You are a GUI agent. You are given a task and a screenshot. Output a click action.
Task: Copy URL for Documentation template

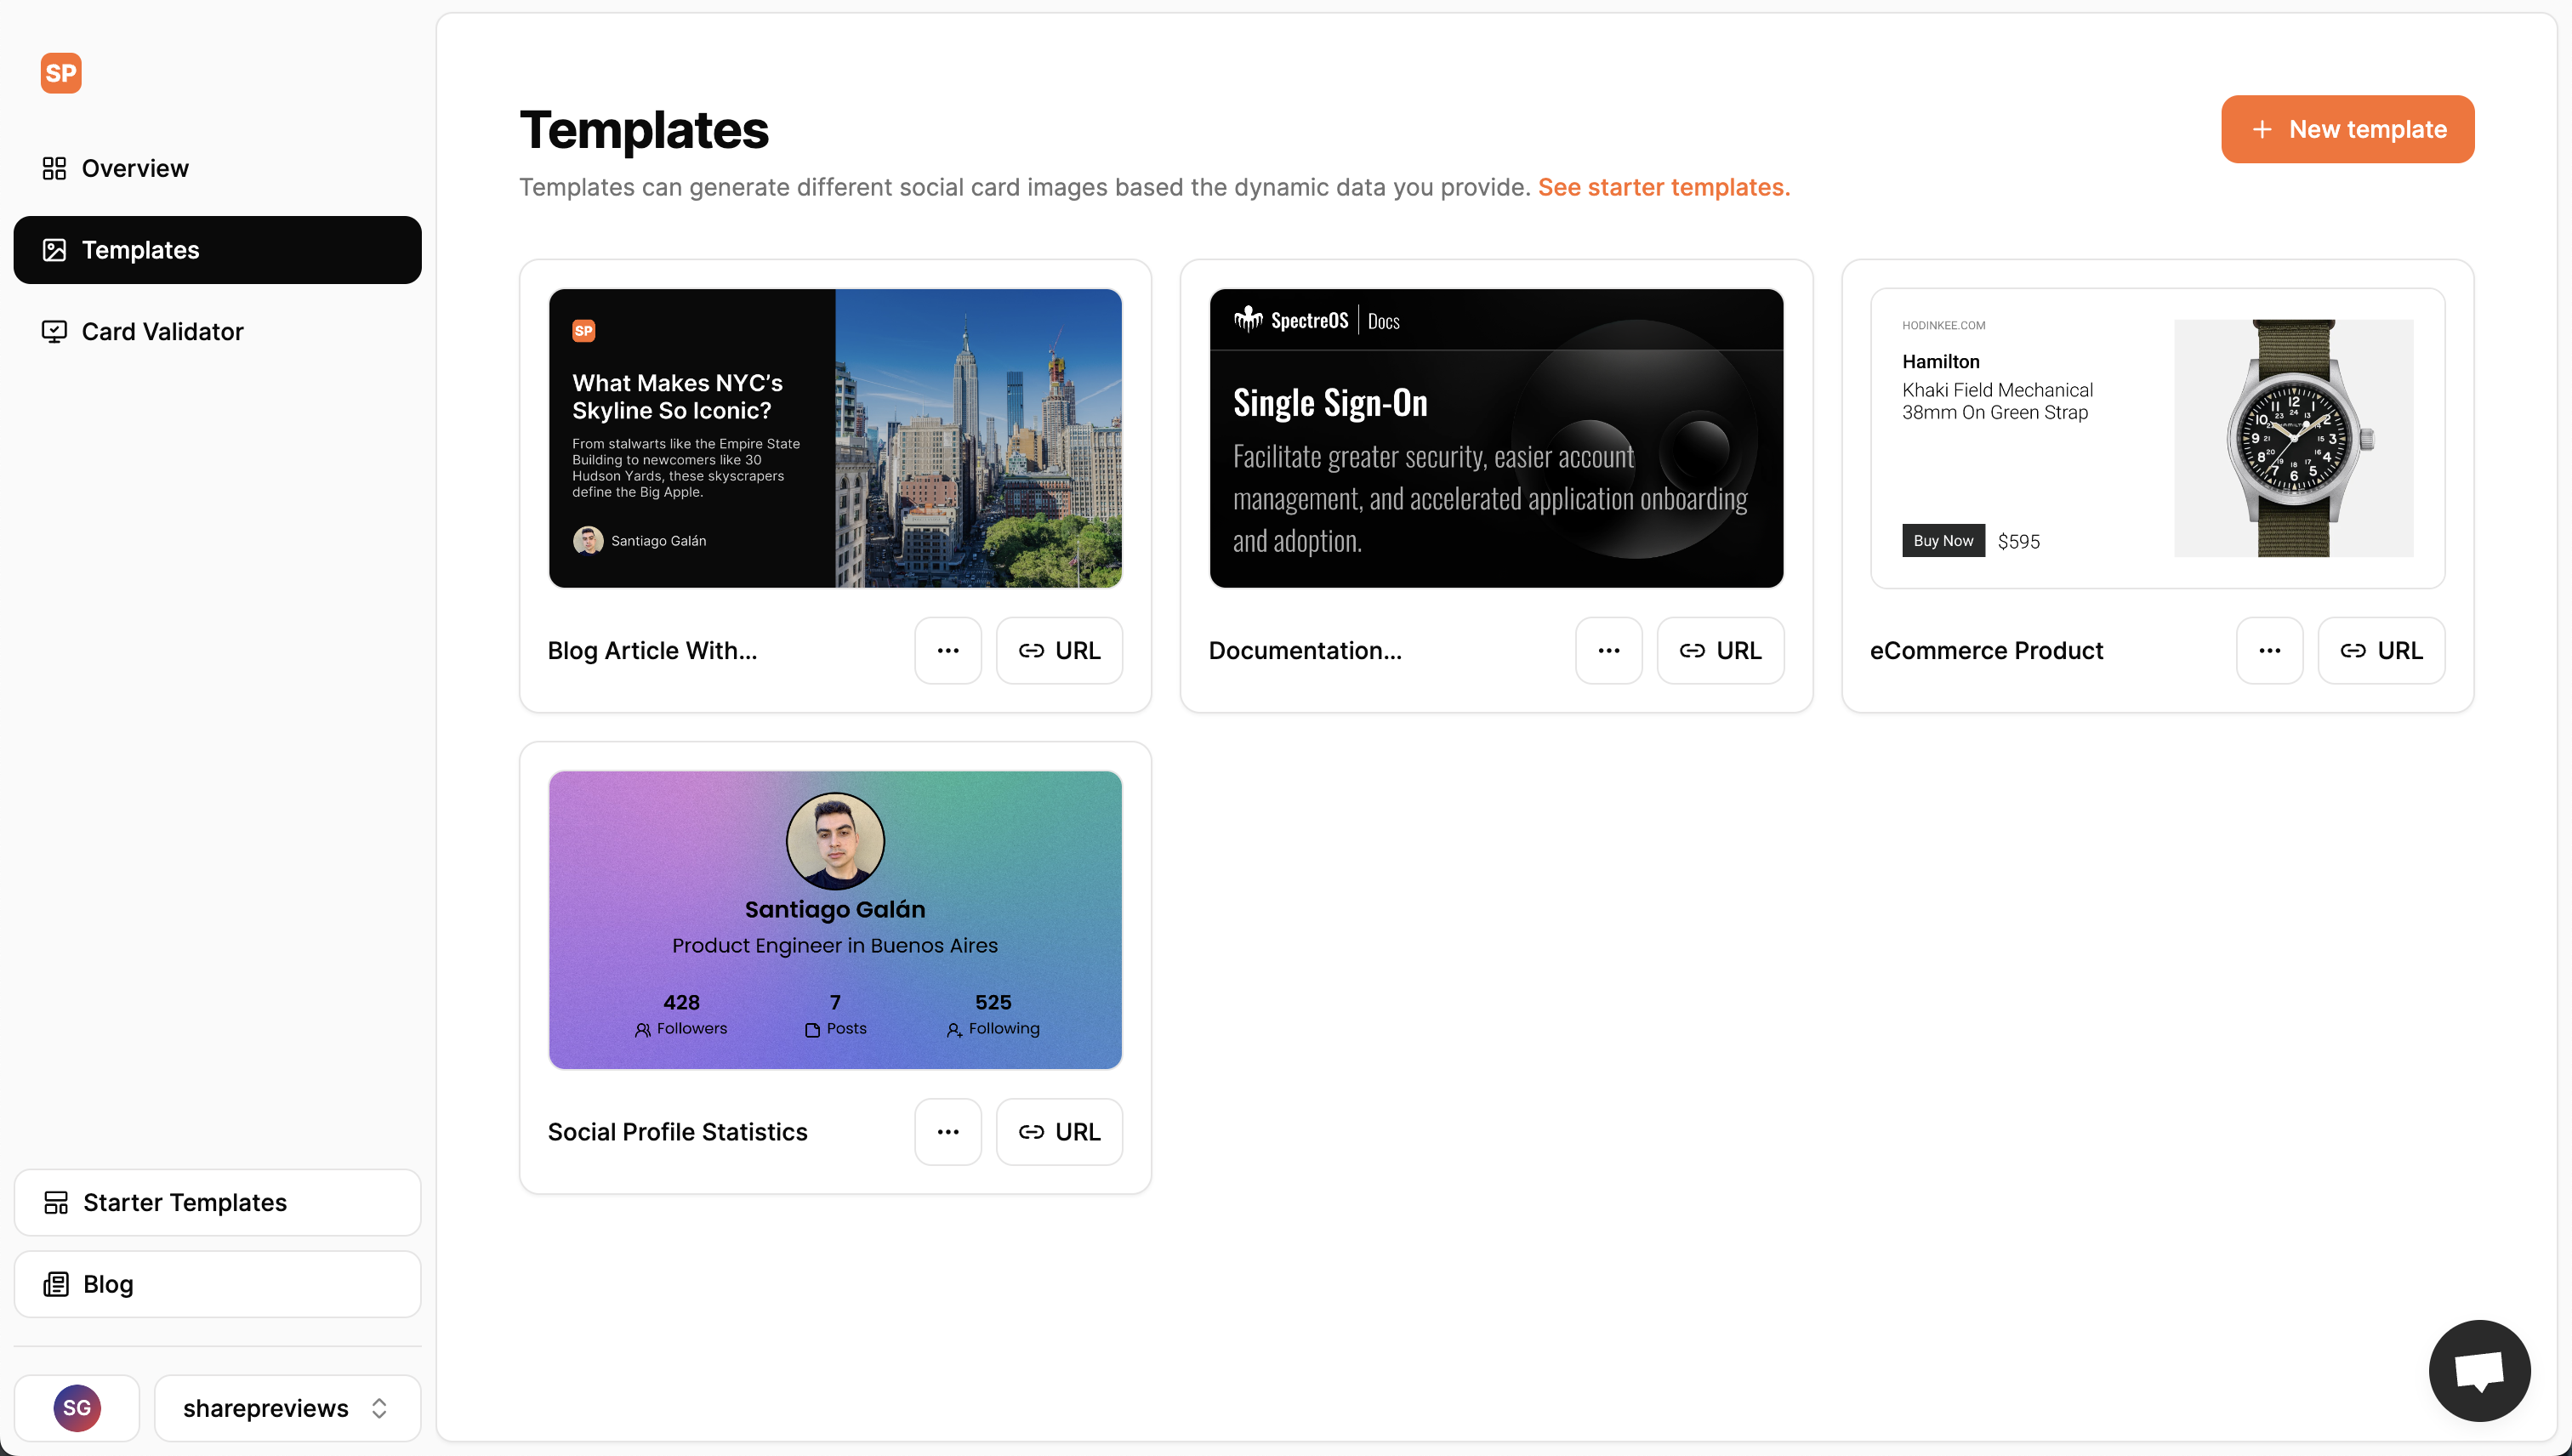tap(1720, 650)
